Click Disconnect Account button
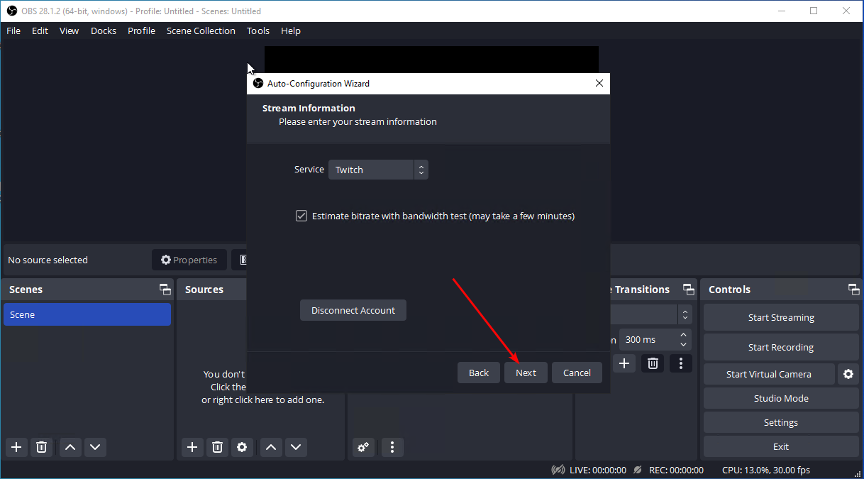Image resolution: width=864 pixels, height=479 pixels. (353, 310)
